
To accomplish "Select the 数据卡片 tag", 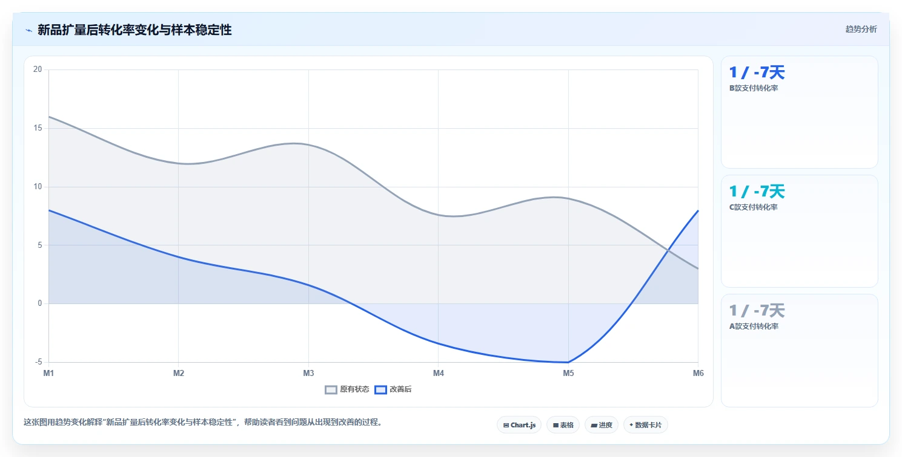I will tap(646, 425).
